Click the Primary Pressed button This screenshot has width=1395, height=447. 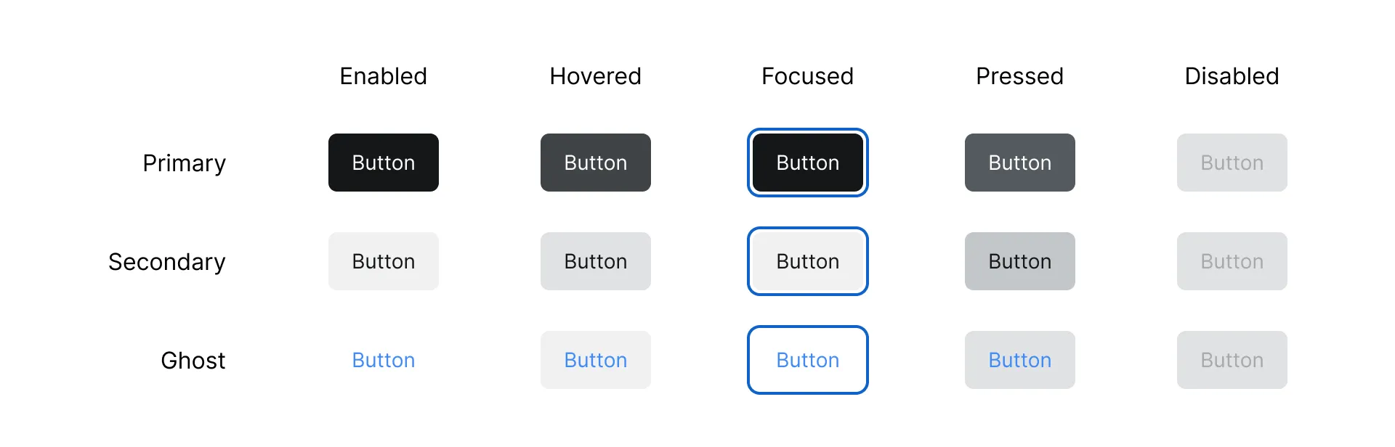pos(1019,163)
